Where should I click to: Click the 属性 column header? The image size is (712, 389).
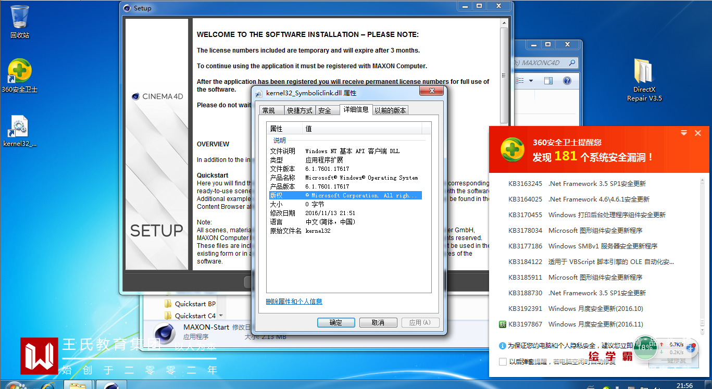(x=285, y=129)
